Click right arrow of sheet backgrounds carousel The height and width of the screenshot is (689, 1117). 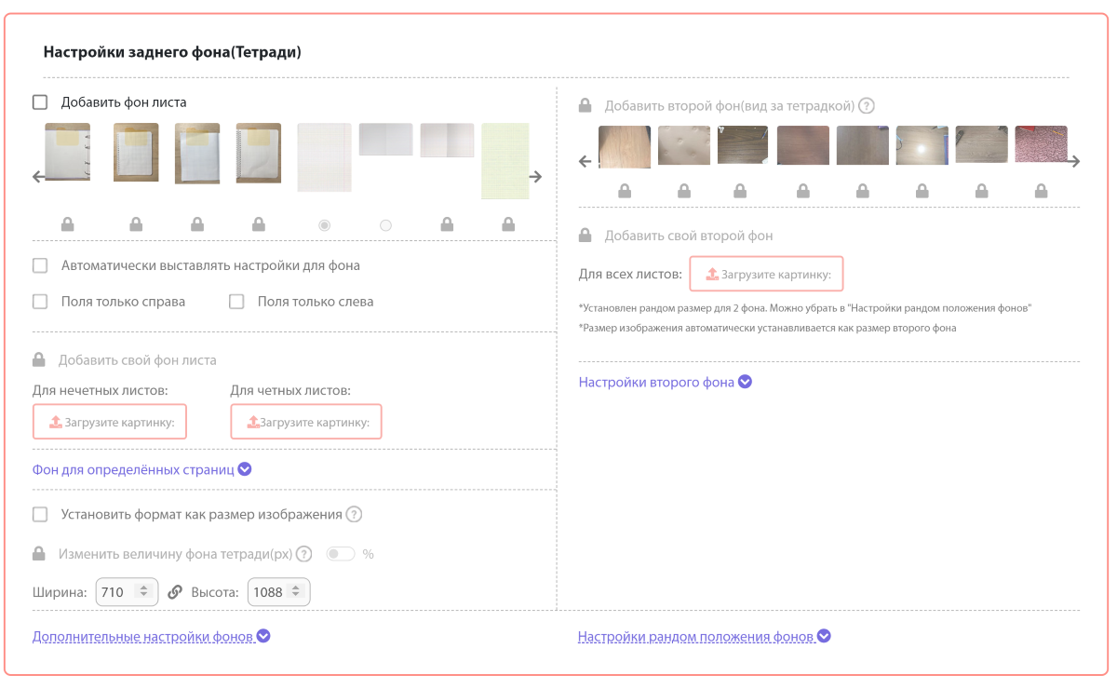(535, 176)
